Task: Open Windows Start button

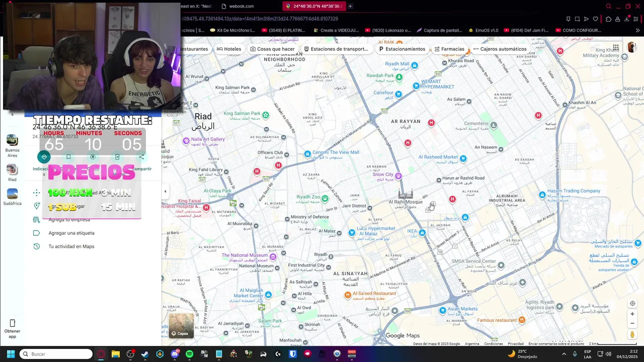Action: click(11, 354)
